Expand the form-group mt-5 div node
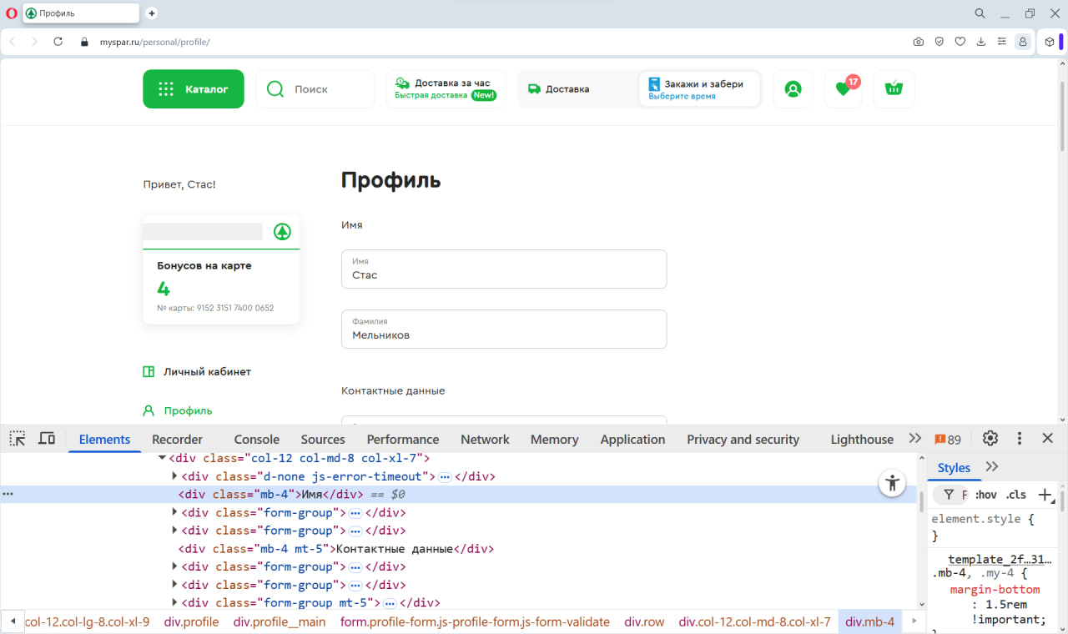The image size is (1068, 634). point(174,602)
